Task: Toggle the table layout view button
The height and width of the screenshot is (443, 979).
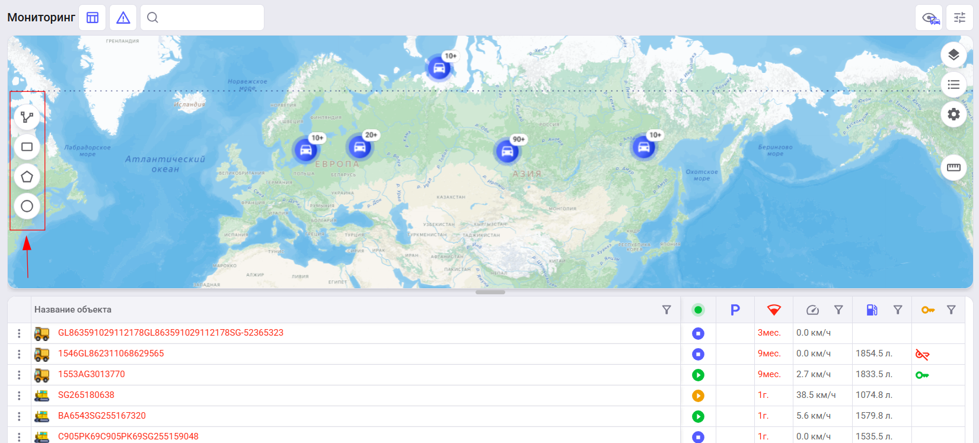Action: tap(93, 18)
